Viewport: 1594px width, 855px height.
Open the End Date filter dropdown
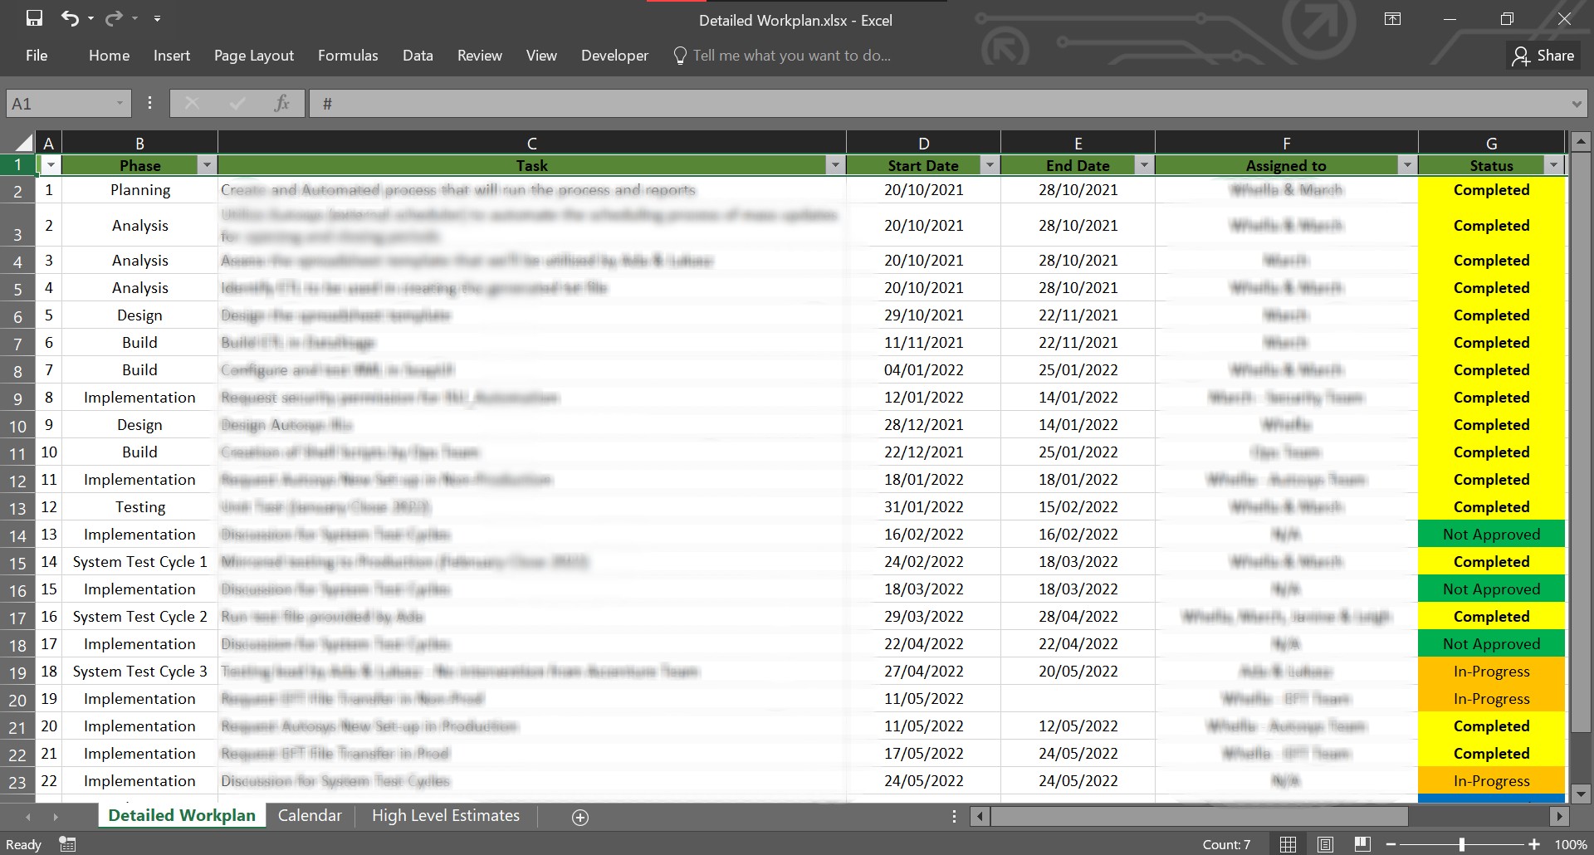tap(1144, 165)
